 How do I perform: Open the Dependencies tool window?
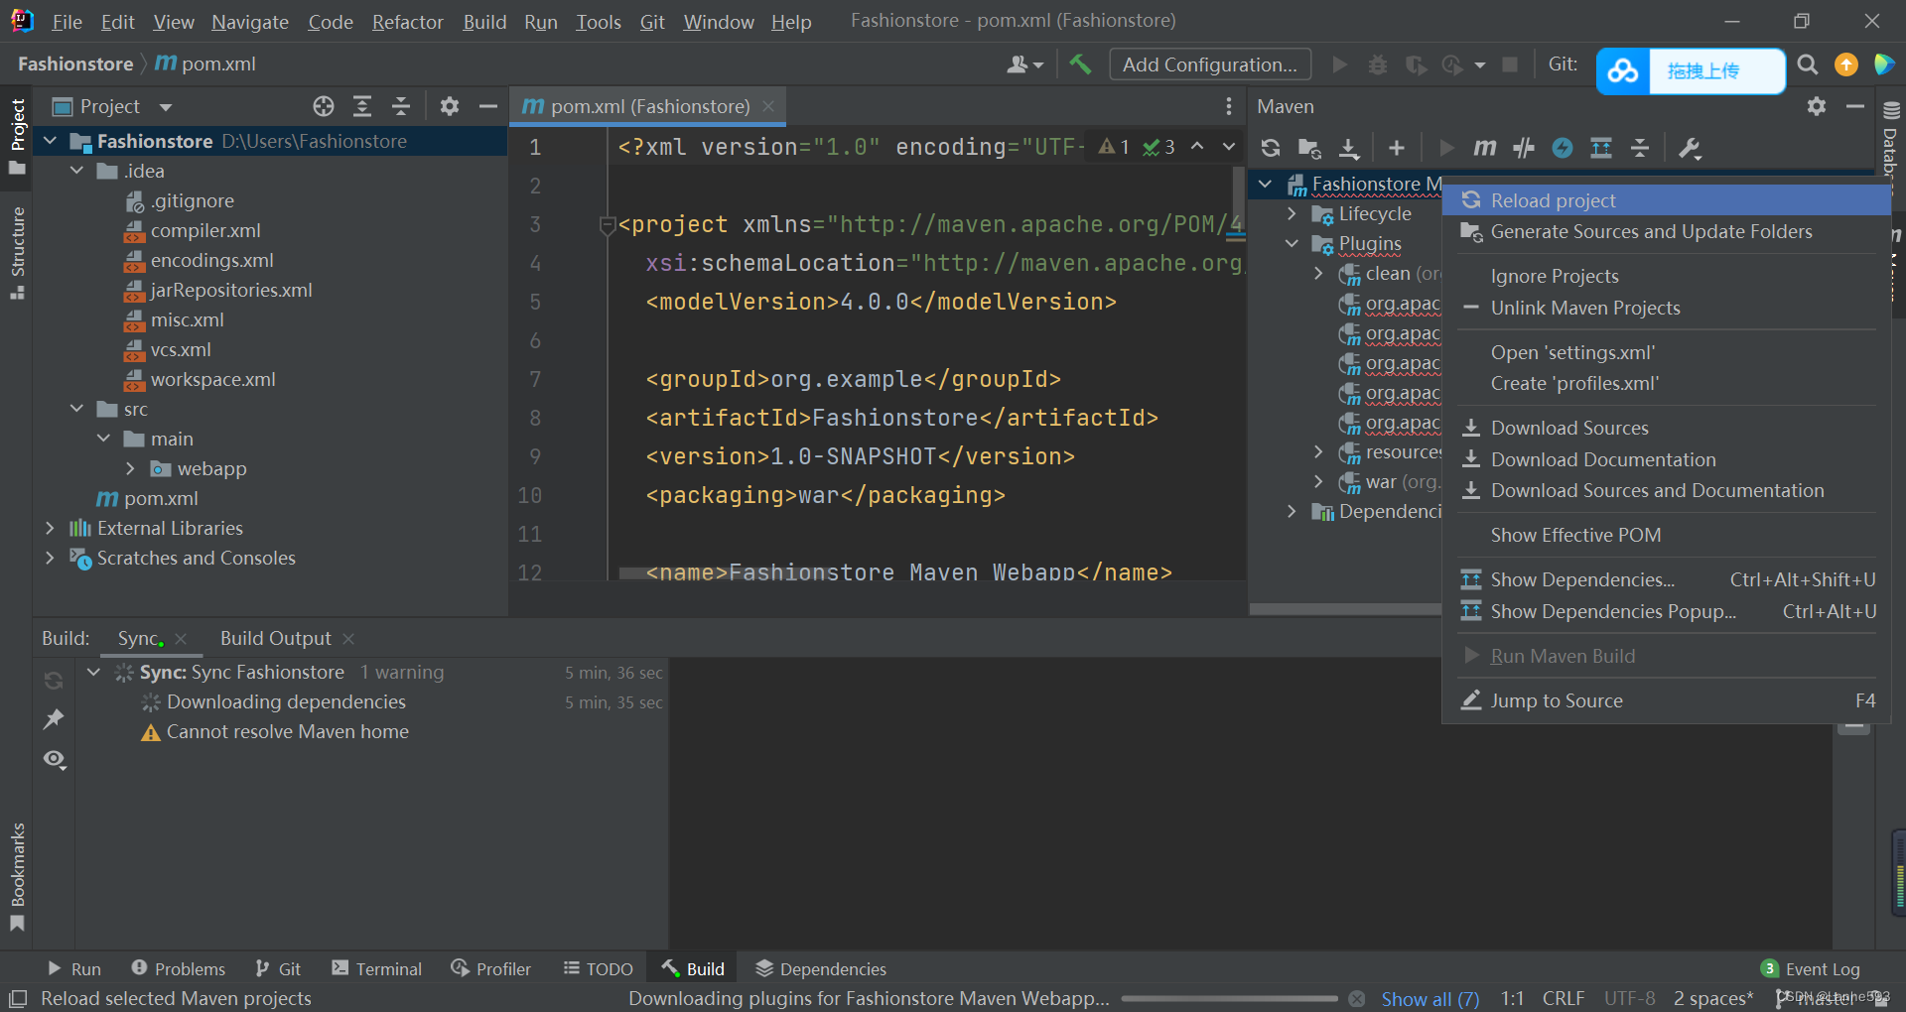821,968
